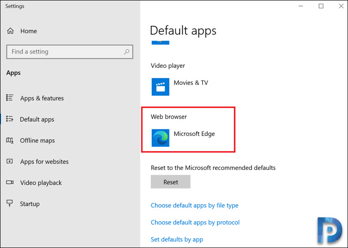Focus the Find a setting box

70,52
